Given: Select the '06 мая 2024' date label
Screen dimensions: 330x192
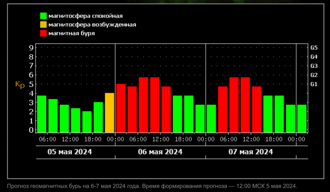Looking at the screenshot, I should tap(160, 152).
